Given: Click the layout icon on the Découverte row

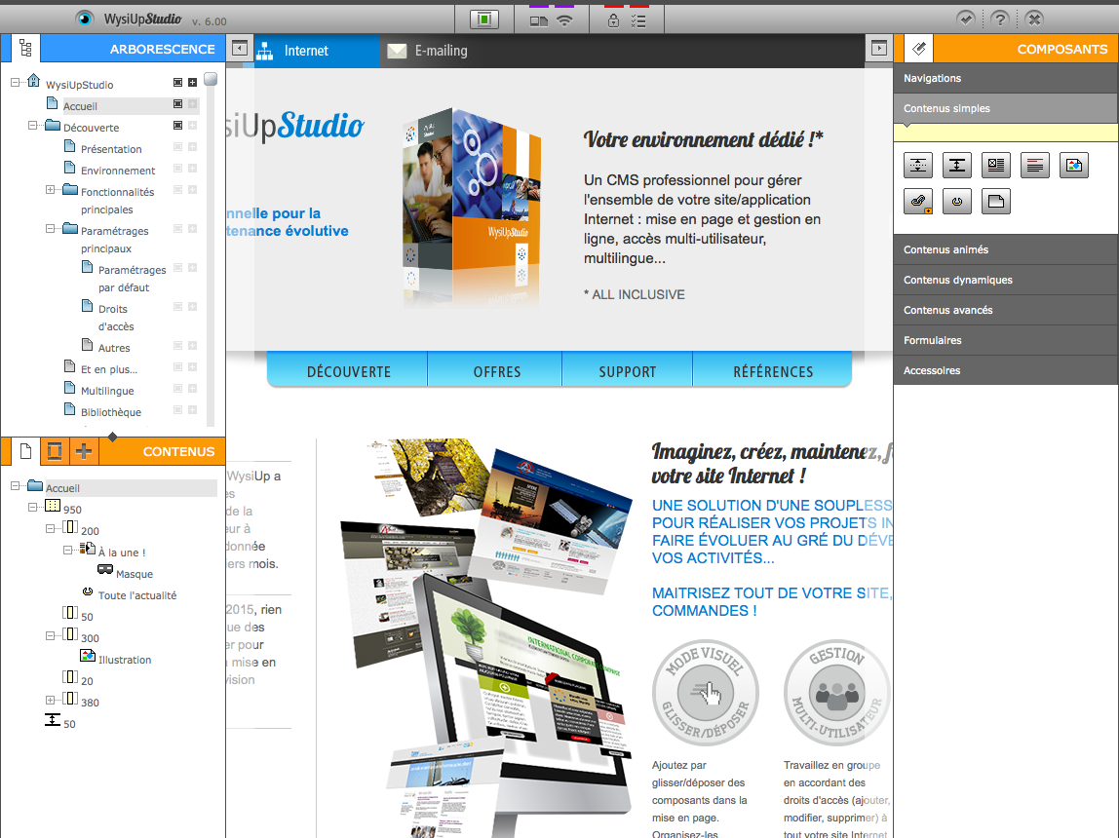Looking at the screenshot, I should tap(177, 126).
